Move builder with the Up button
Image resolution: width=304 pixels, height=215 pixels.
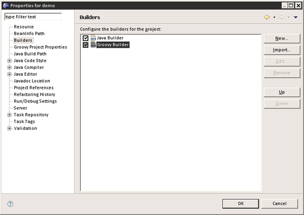pos(282,92)
